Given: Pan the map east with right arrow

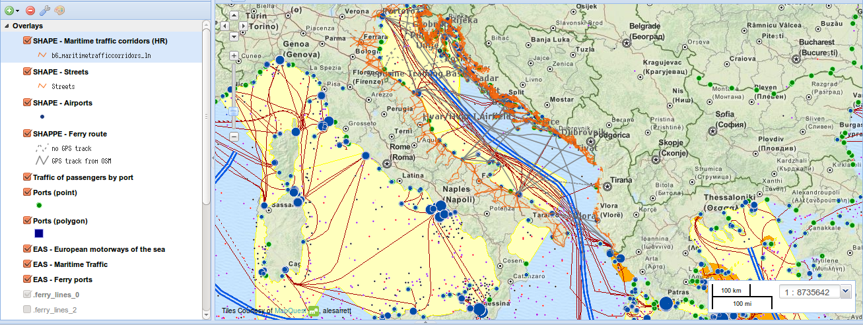Looking at the screenshot, I should point(243,26).
